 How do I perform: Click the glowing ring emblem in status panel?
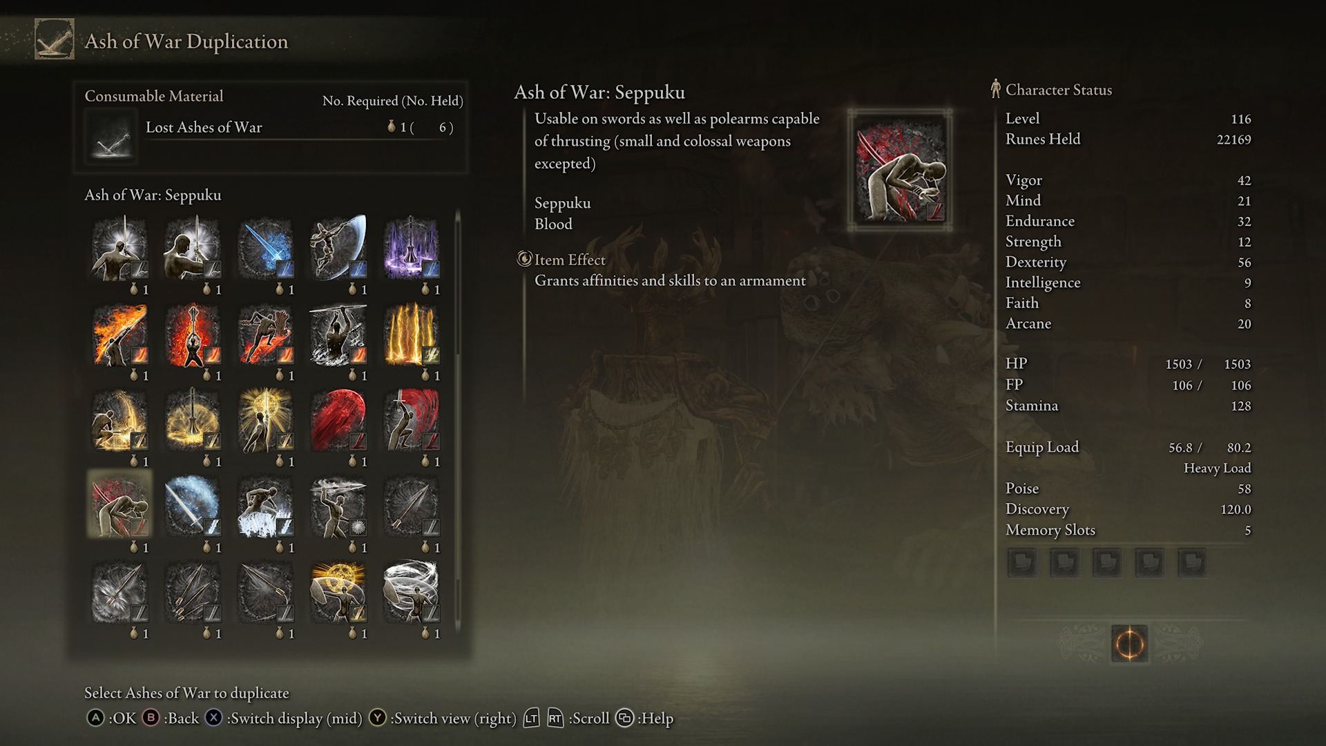point(1129,644)
